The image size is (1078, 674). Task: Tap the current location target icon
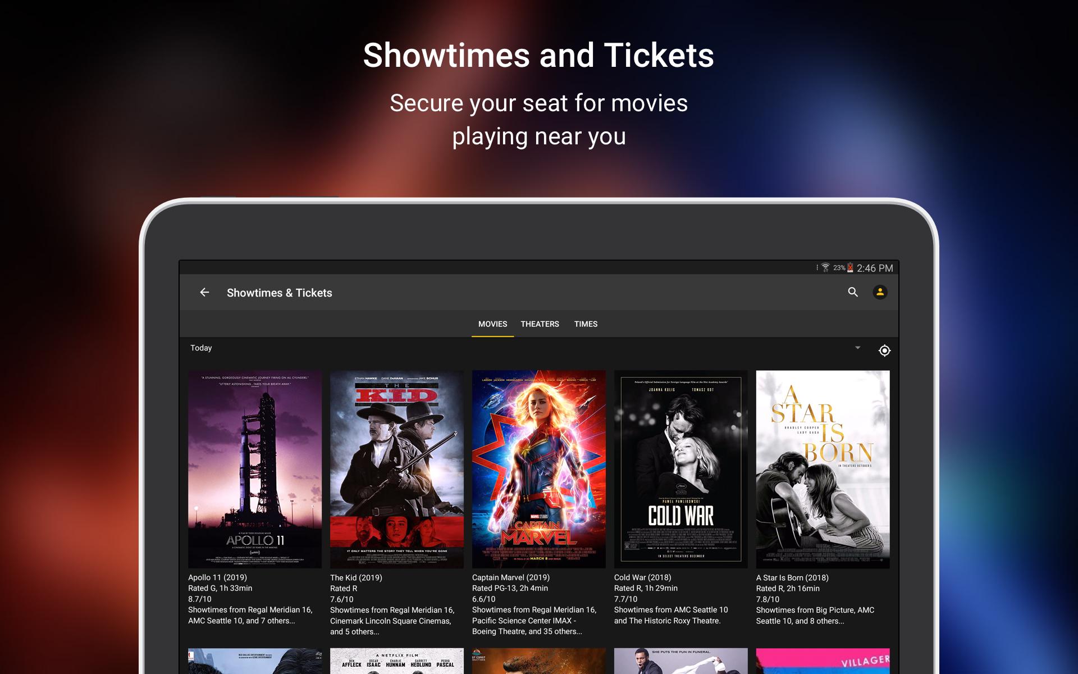click(884, 350)
